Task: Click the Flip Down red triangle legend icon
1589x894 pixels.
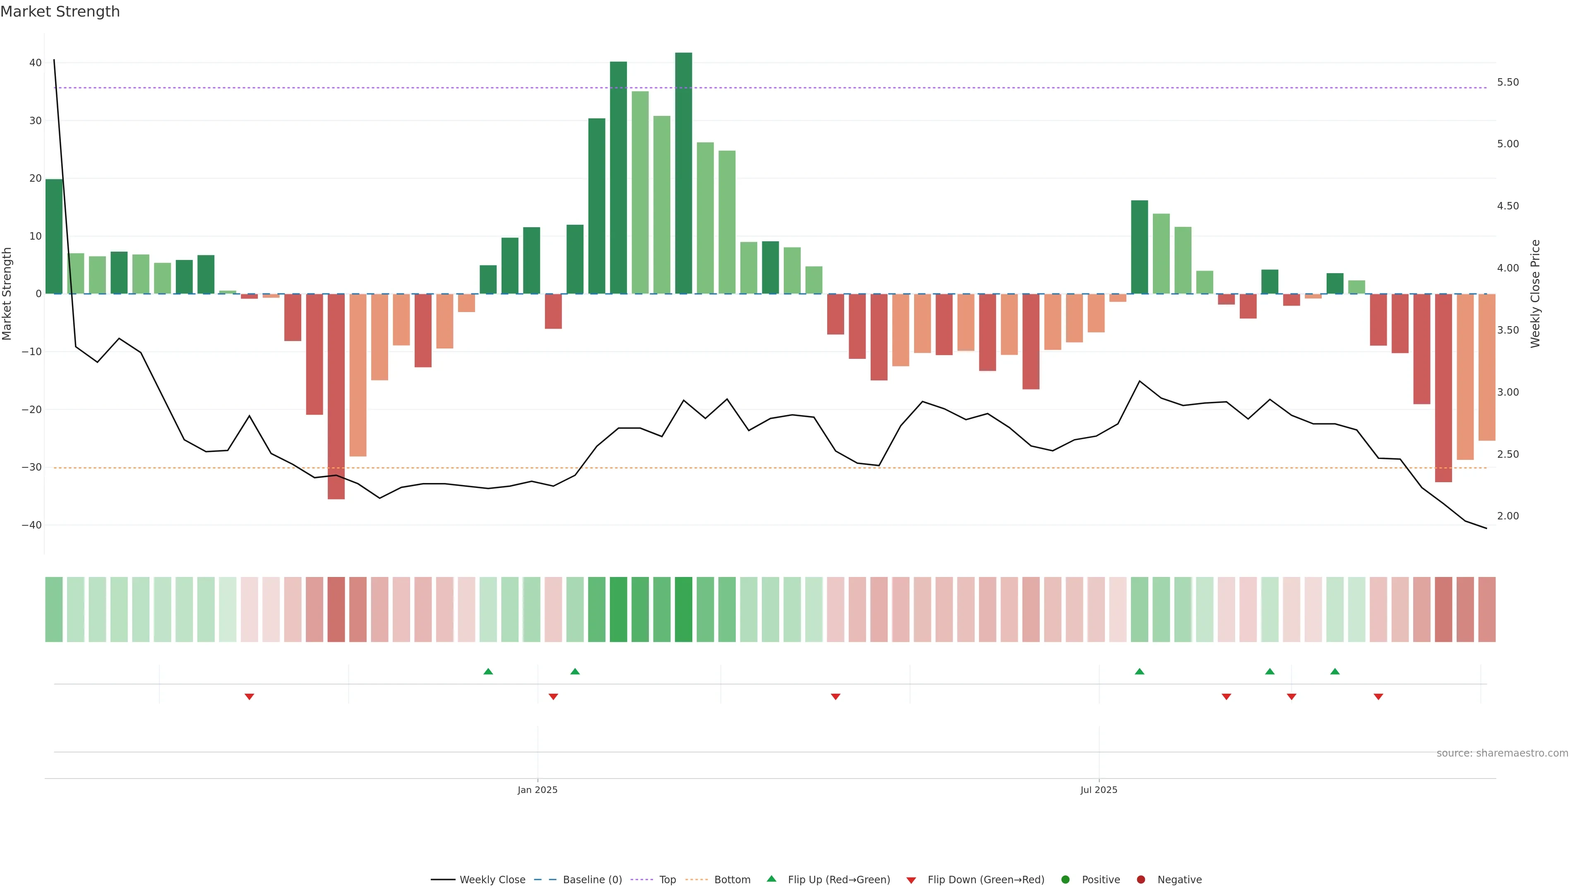Action: tap(911, 880)
